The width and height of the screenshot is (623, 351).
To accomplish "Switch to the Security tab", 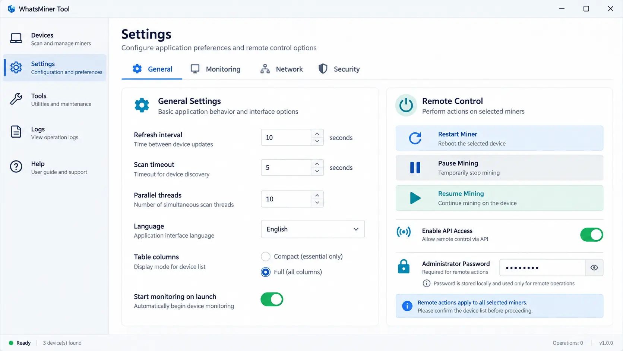I will coord(339,69).
